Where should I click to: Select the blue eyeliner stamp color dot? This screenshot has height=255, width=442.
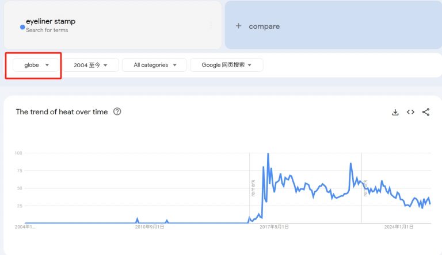[22, 27]
